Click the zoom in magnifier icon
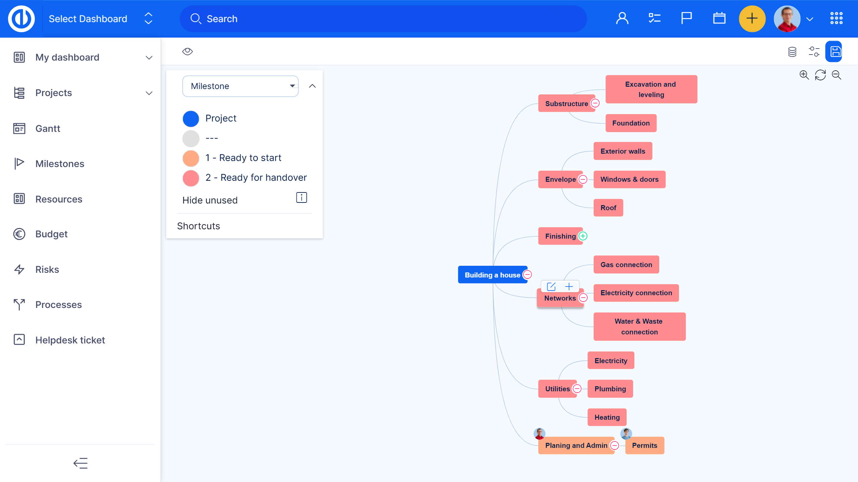 pos(804,75)
